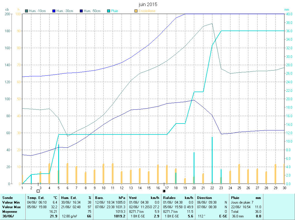Click the full moon icon below day 3
The width and height of the screenshot is (295, 220).
(x=38, y=191)
